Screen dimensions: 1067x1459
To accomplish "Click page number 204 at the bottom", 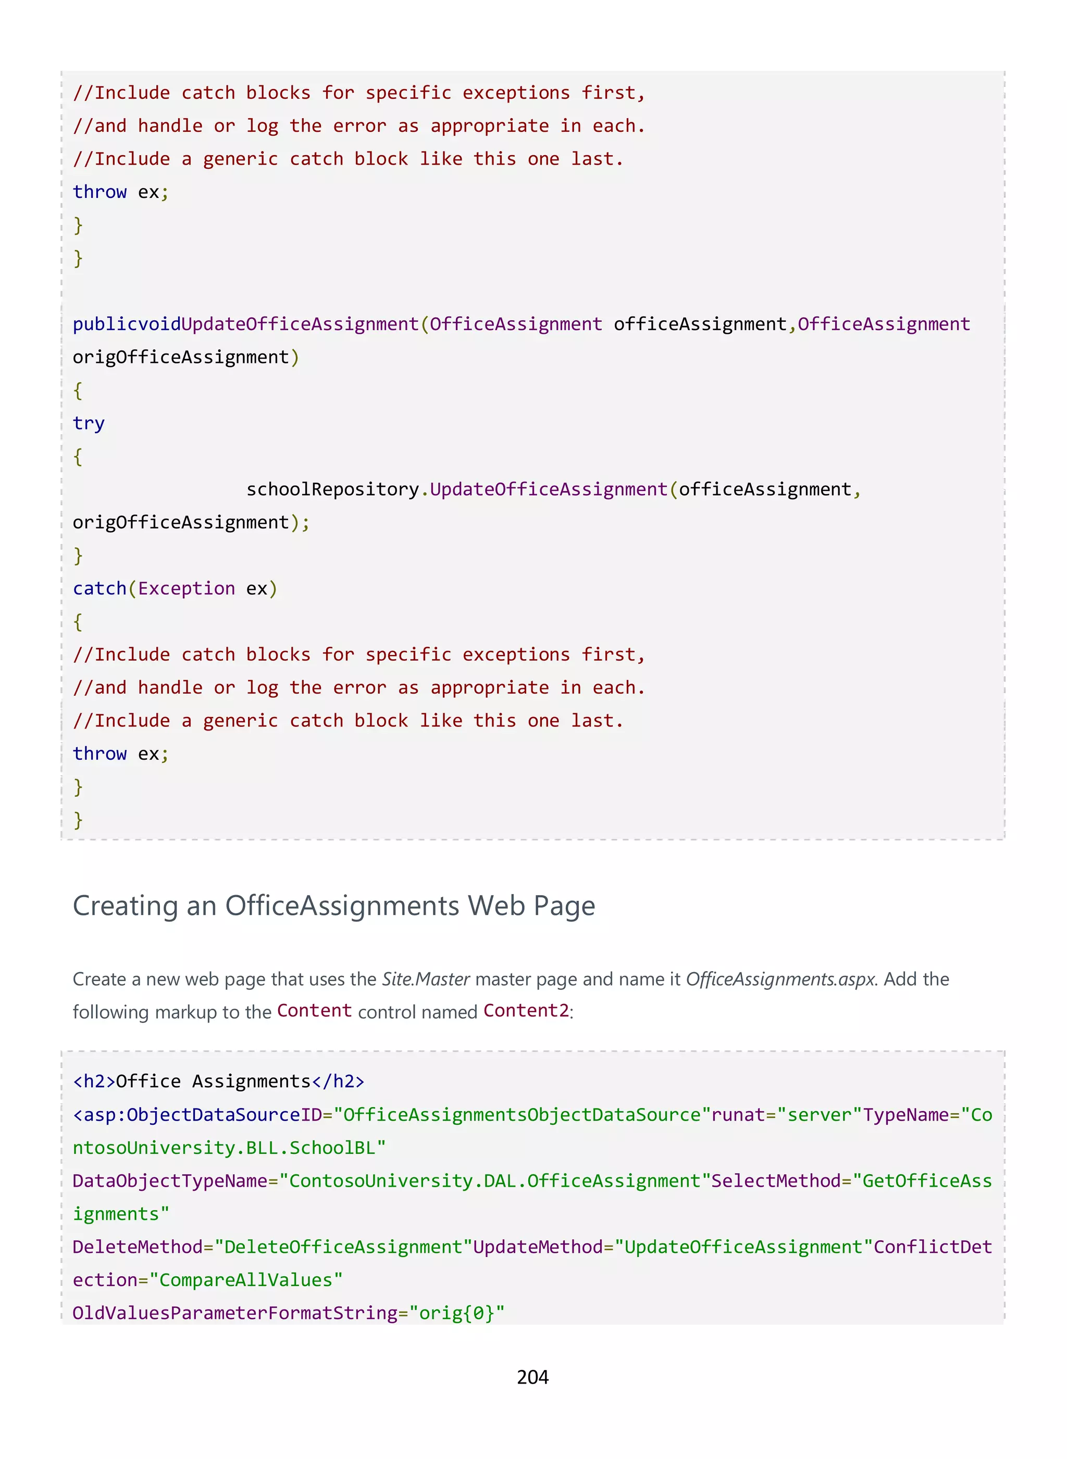I will point(532,1377).
